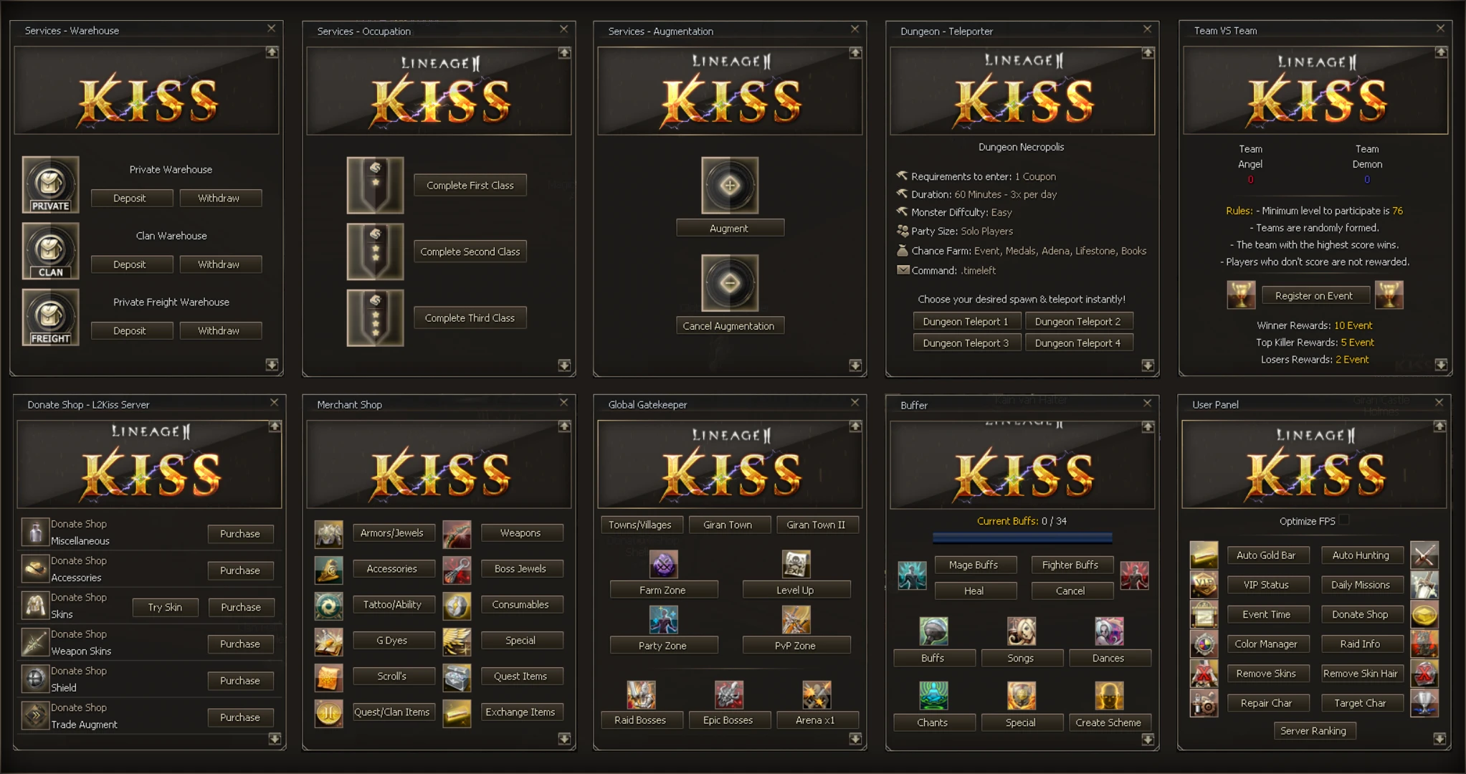Click the First Class badge icon

376,186
